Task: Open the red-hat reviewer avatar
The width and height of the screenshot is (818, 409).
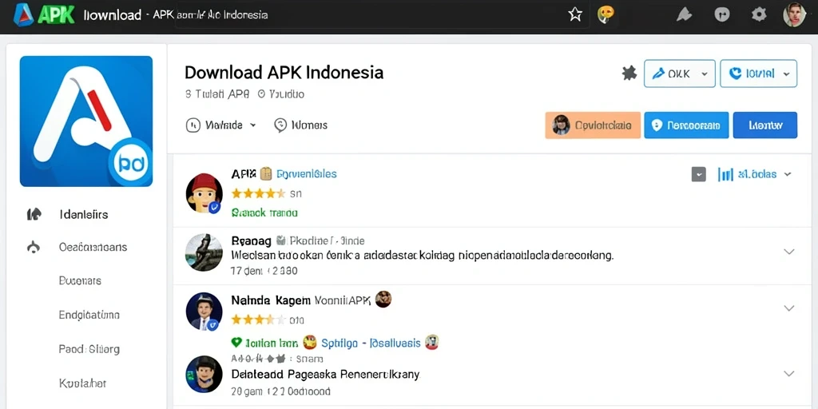Action: [204, 193]
